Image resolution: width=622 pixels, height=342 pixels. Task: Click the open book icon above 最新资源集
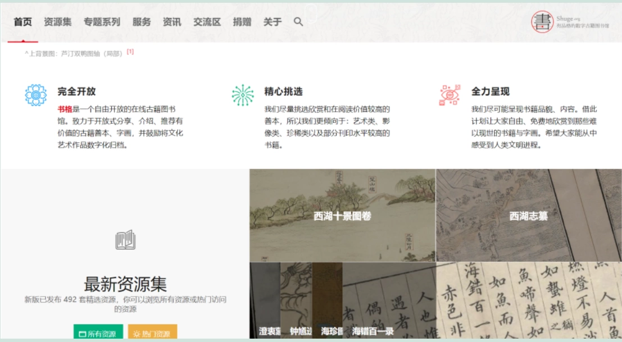(125, 240)
